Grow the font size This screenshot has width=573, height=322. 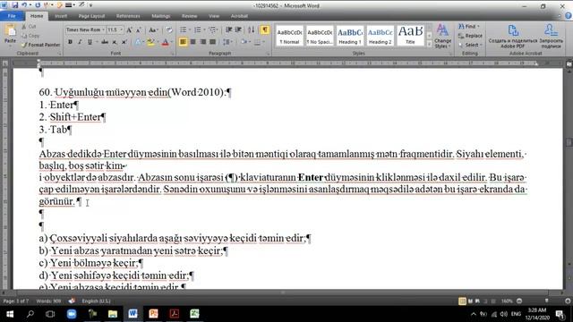(129, 30)
